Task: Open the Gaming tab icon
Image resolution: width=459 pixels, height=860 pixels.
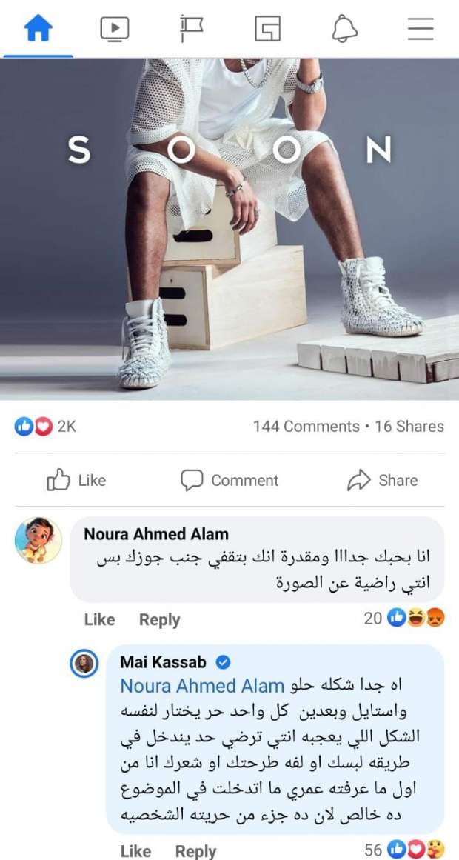Action: click(x=267, y=29)
